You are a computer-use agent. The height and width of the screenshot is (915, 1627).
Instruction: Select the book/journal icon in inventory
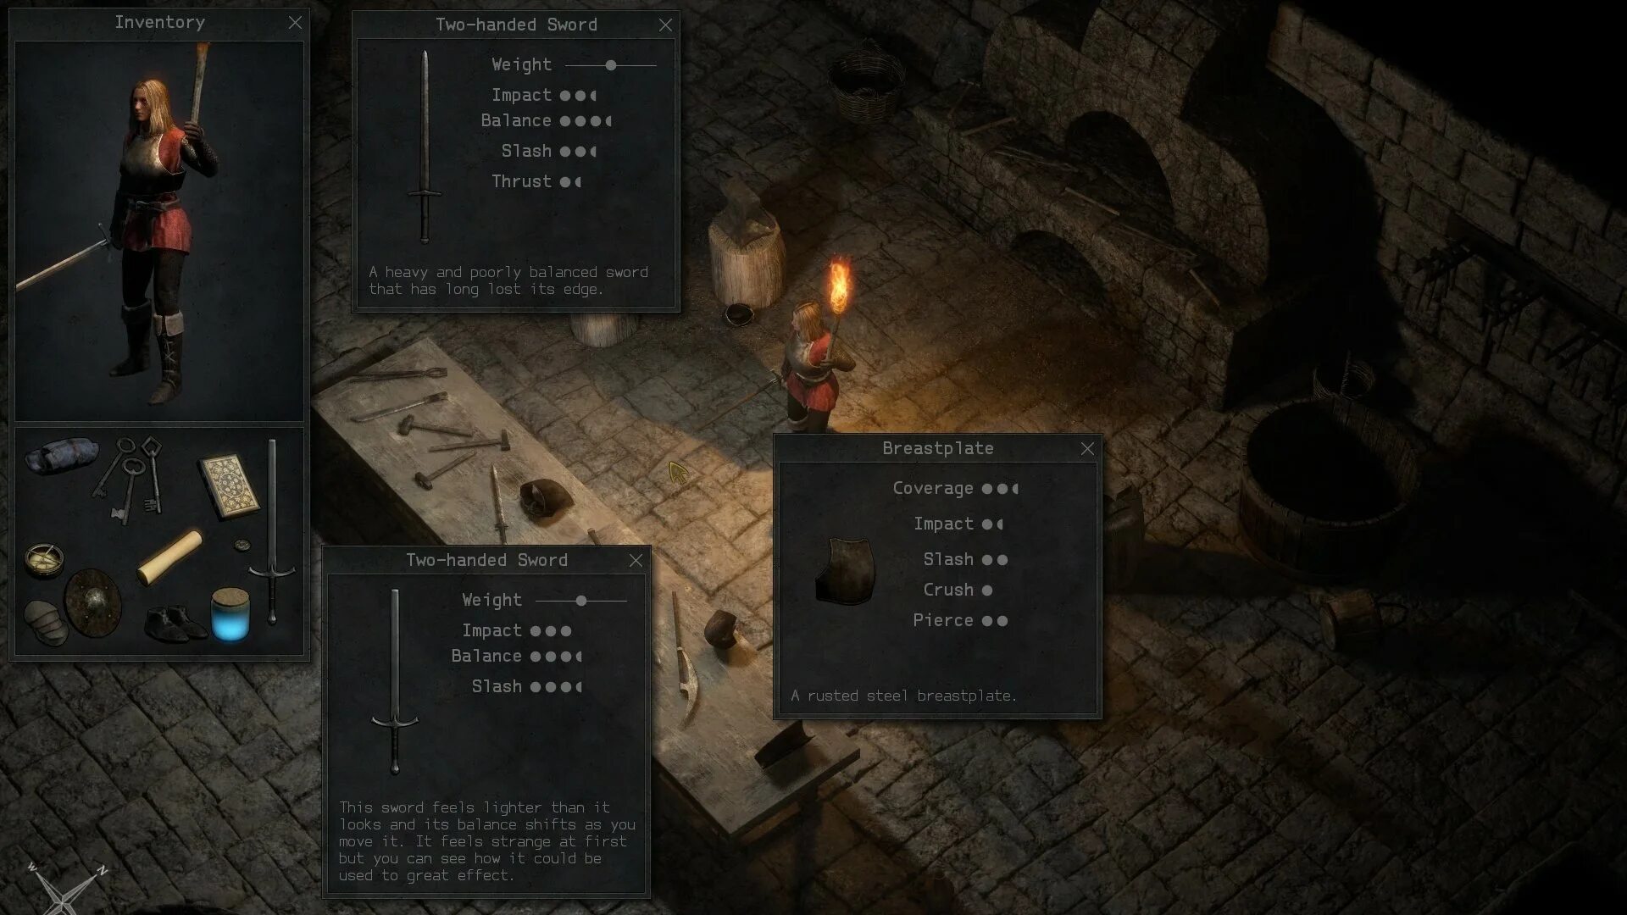pos(224,480)
